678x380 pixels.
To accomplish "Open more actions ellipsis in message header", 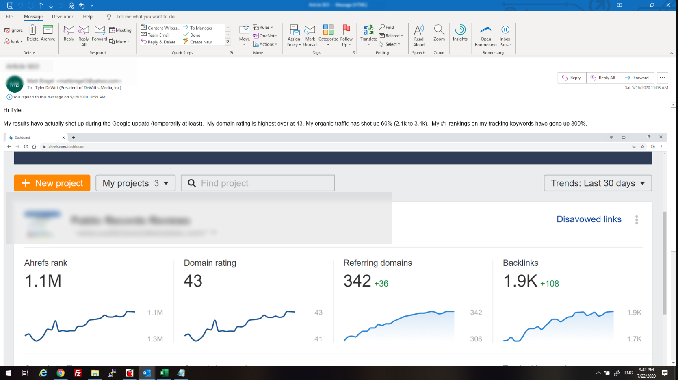I will 663,78.
